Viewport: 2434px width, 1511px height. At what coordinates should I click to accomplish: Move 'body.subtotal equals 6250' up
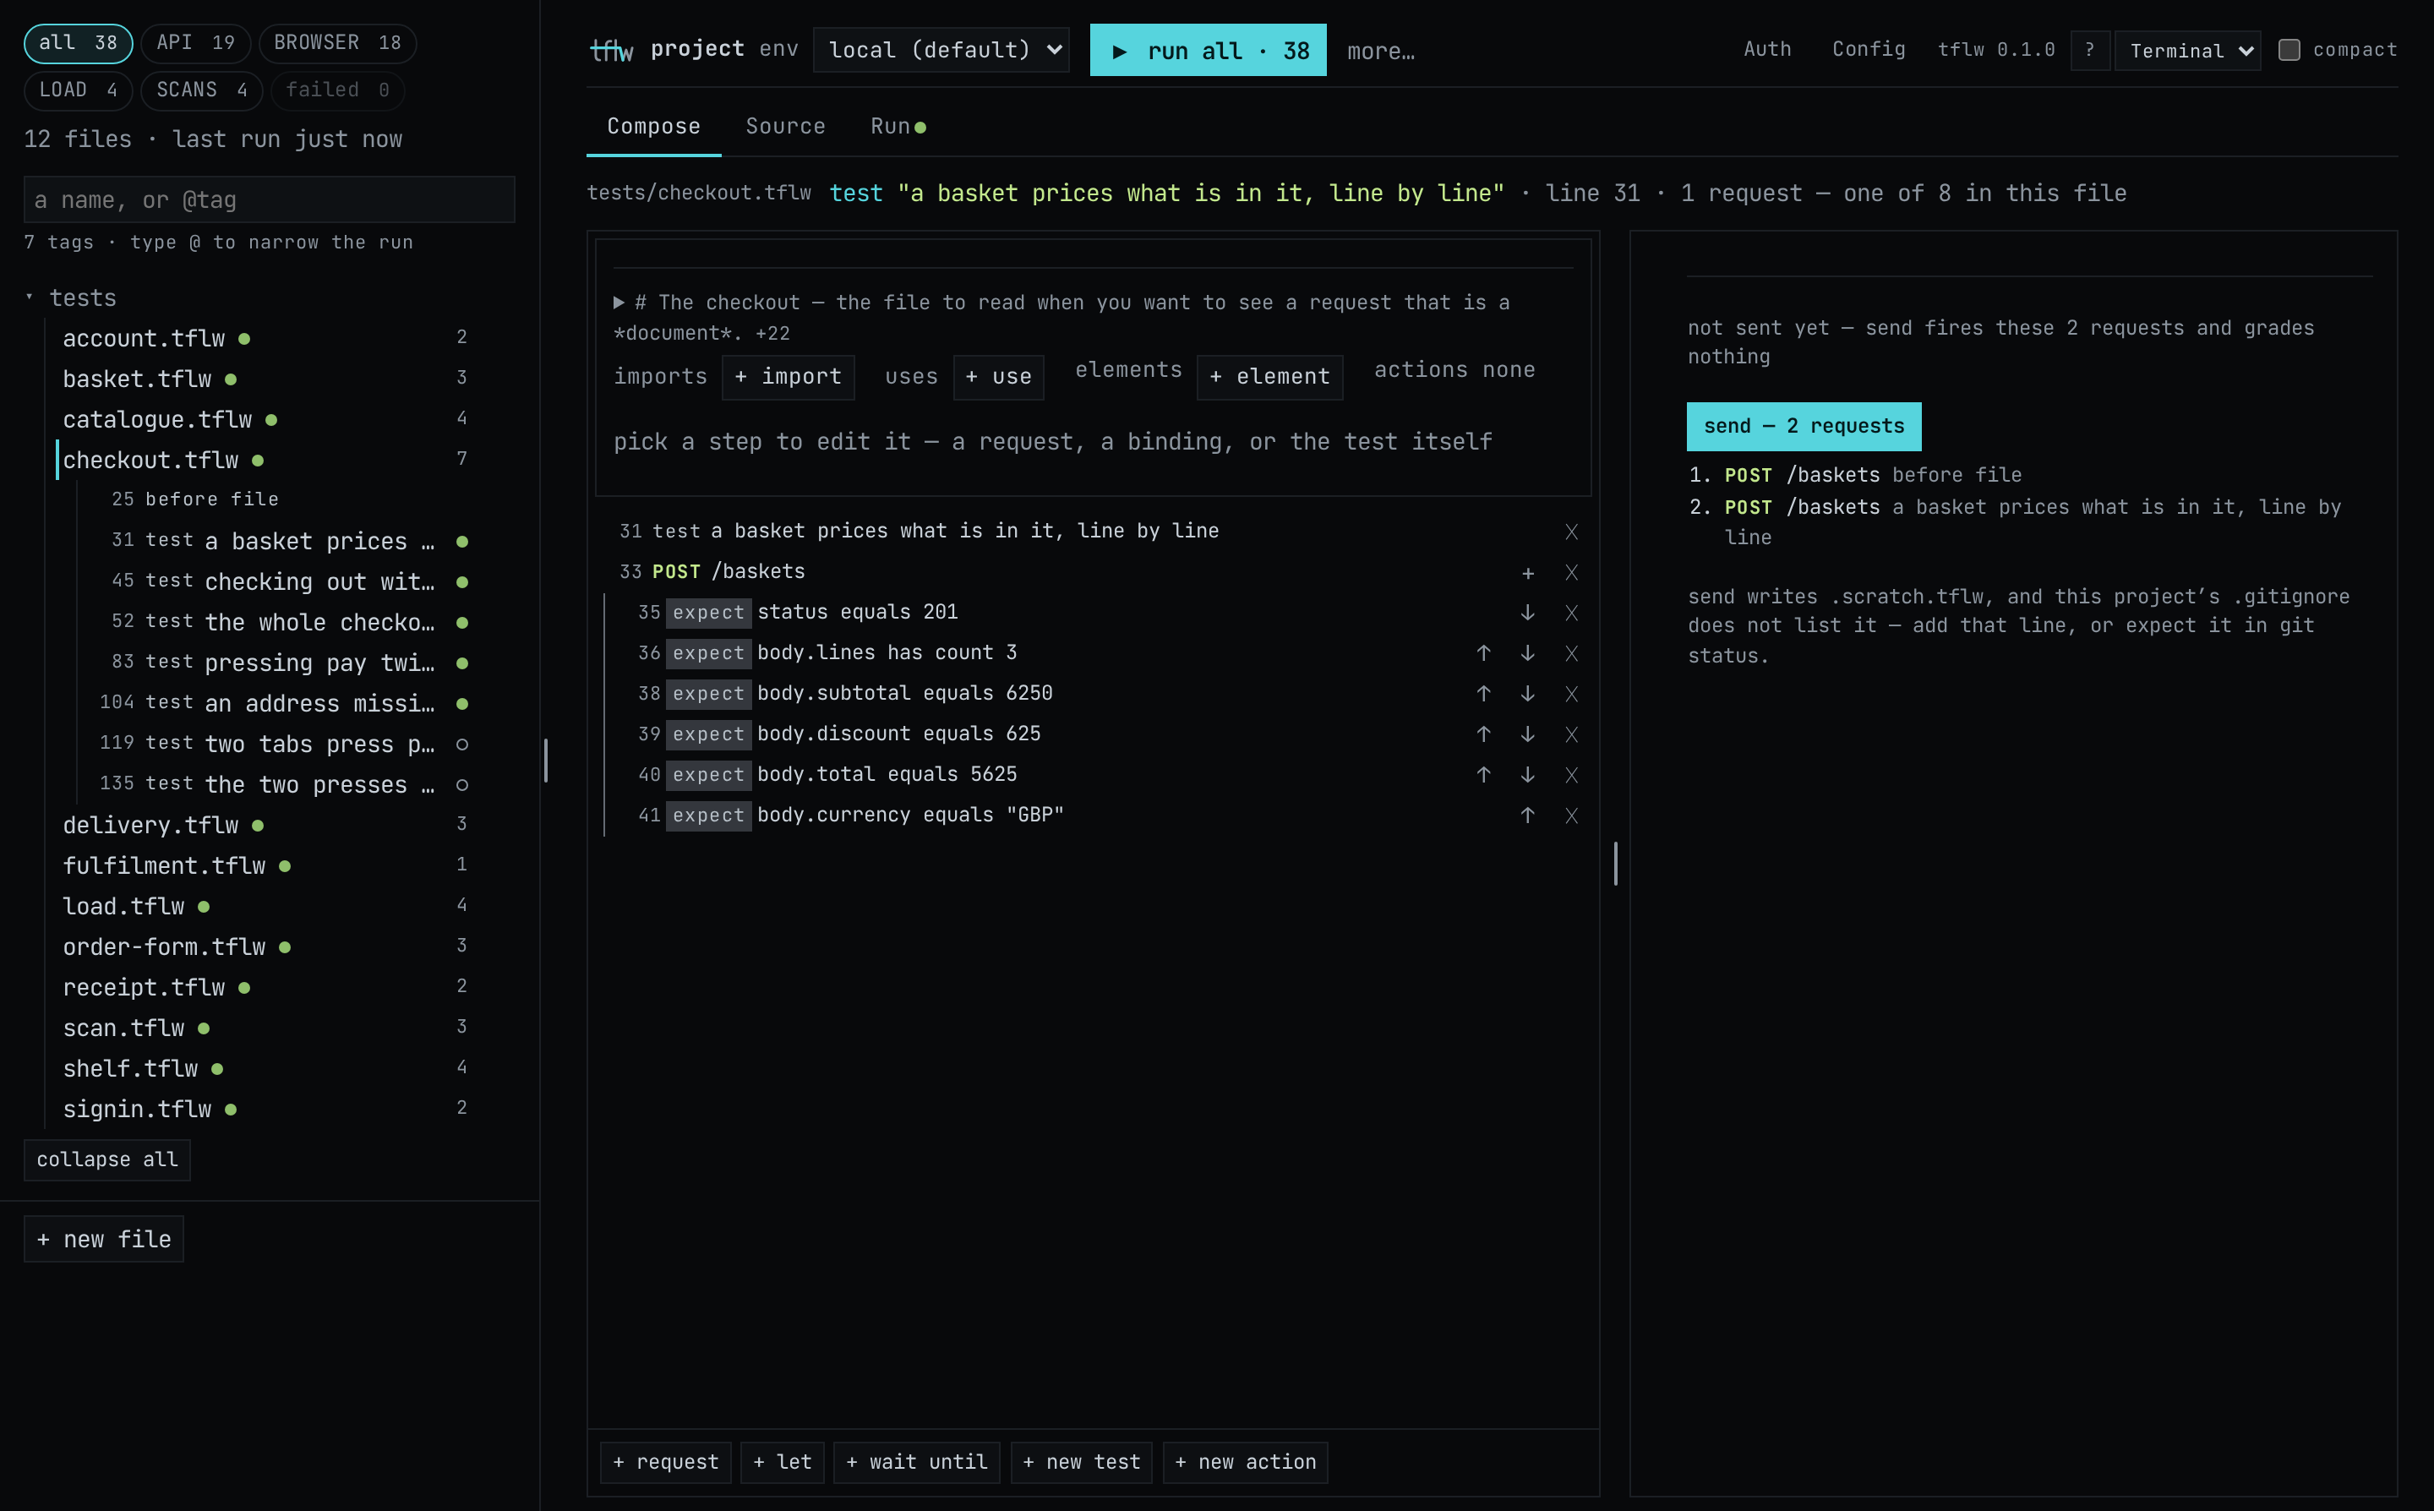click(1482, 694)
